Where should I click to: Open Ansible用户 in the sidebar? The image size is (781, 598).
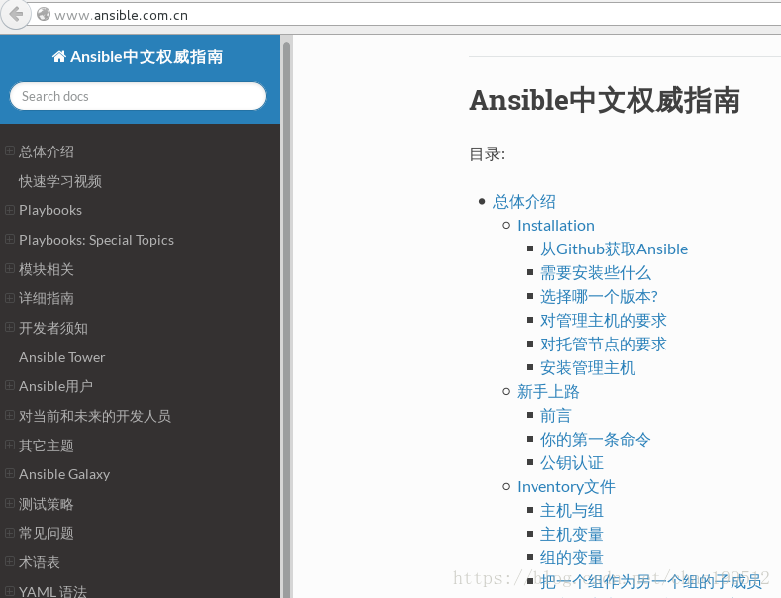pos(55,386)
